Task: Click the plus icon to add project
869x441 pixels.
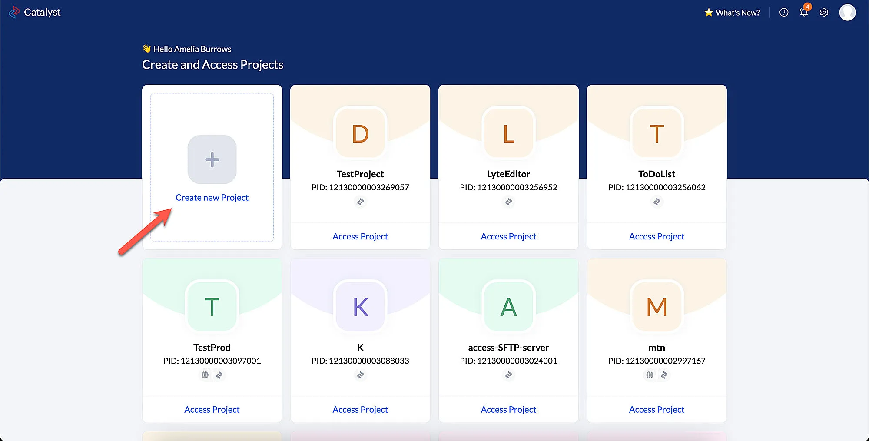Action: click(x=212, y=159)
